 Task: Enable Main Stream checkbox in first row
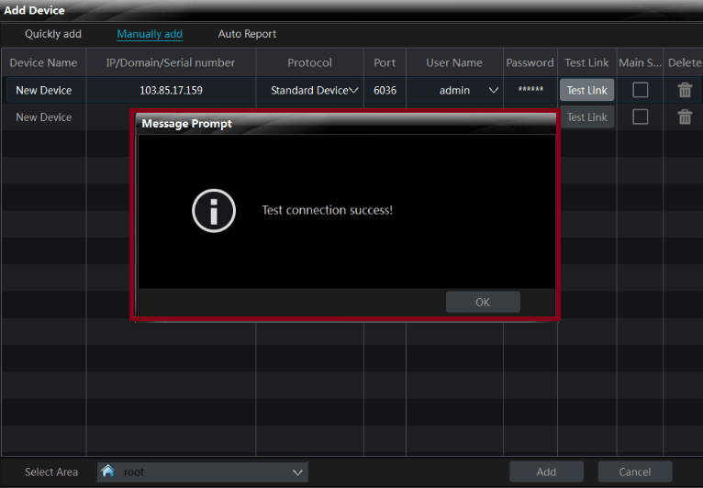641,90
